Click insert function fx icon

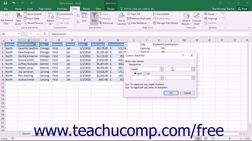pyautogui.click(x=45, y=34)
